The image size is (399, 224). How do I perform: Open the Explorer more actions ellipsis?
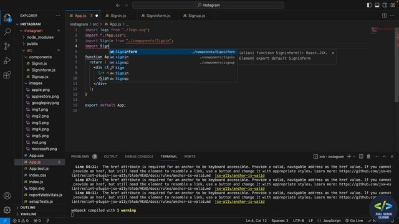pos(58,16)
